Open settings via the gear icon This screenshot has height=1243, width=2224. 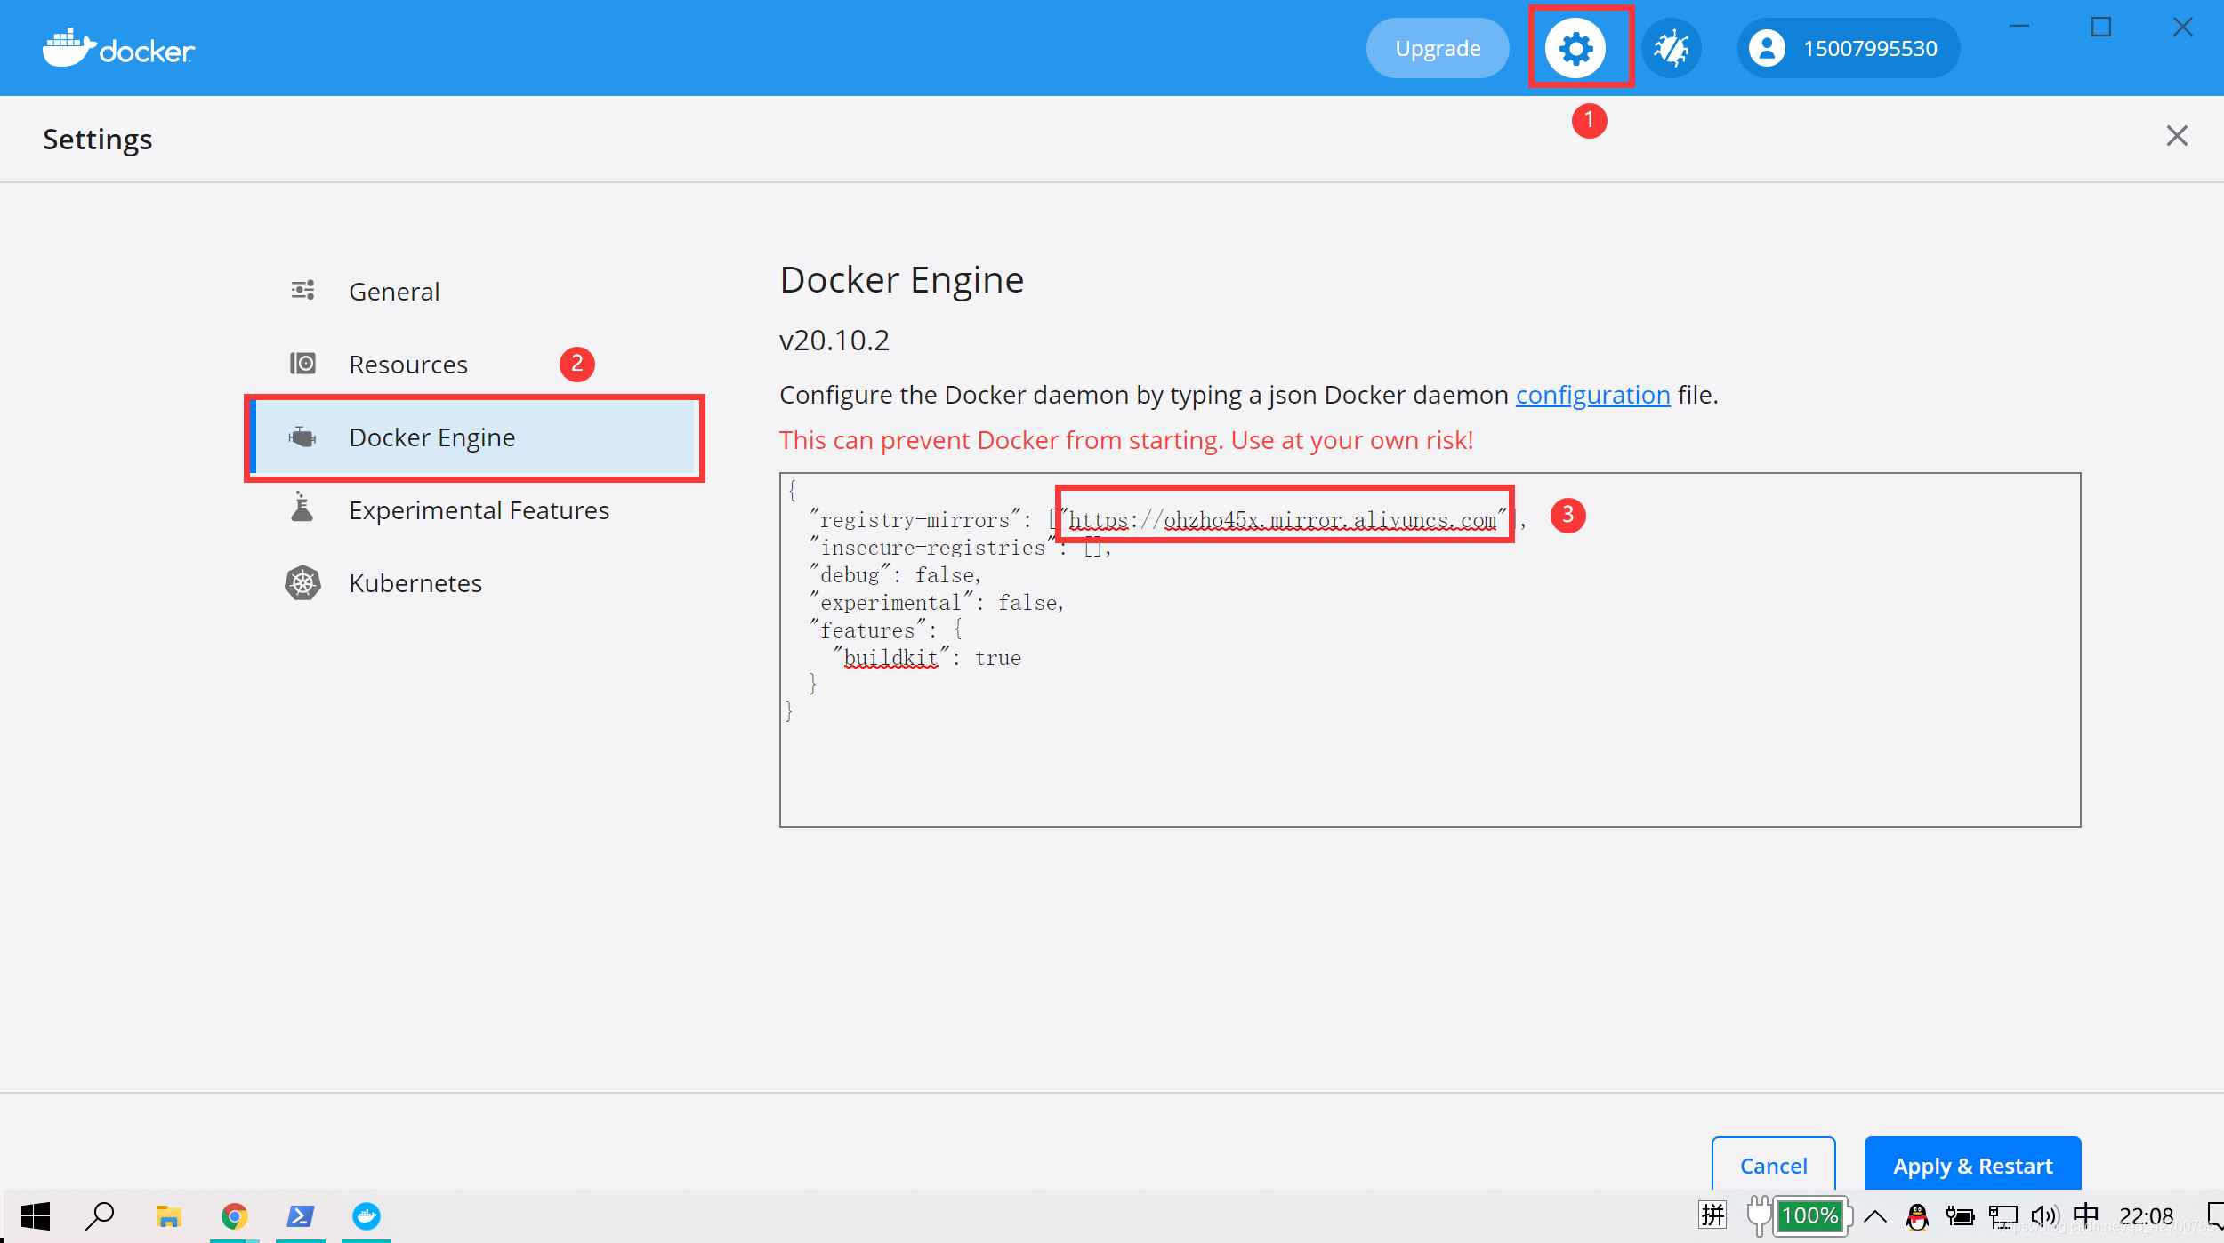(x=1575, y=48)
